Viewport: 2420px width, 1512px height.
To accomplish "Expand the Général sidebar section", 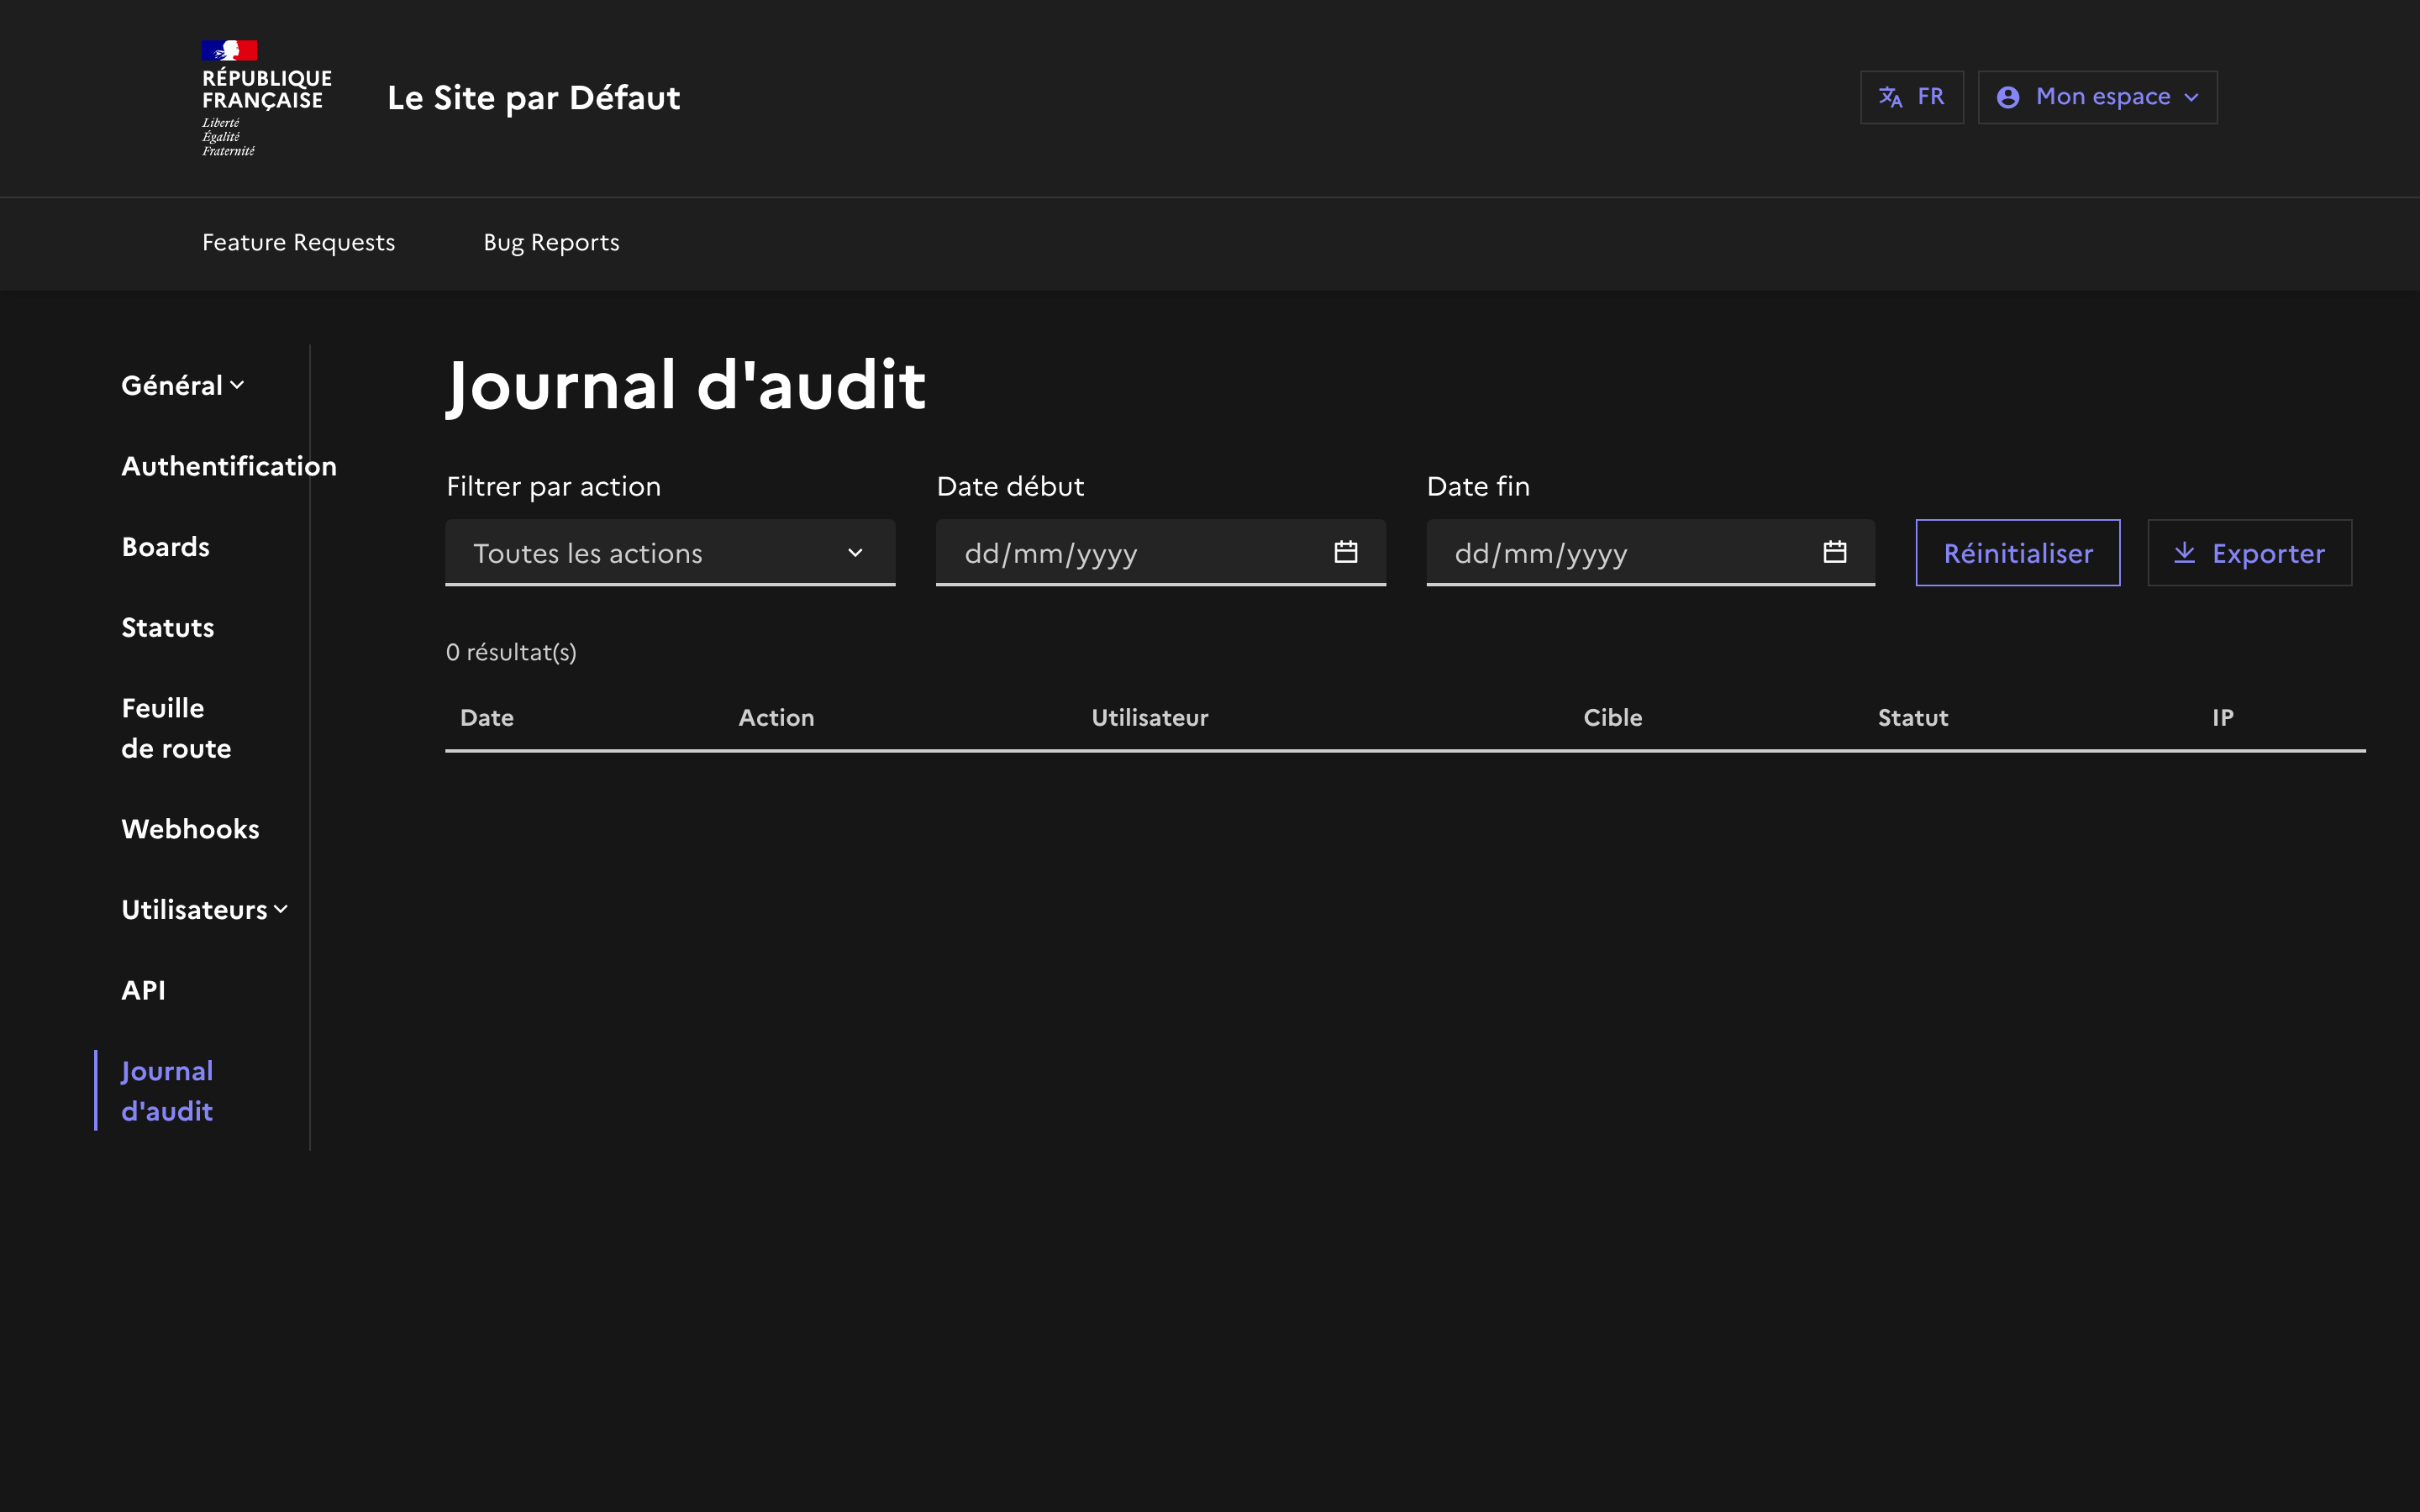I will [x=183, y=385].
